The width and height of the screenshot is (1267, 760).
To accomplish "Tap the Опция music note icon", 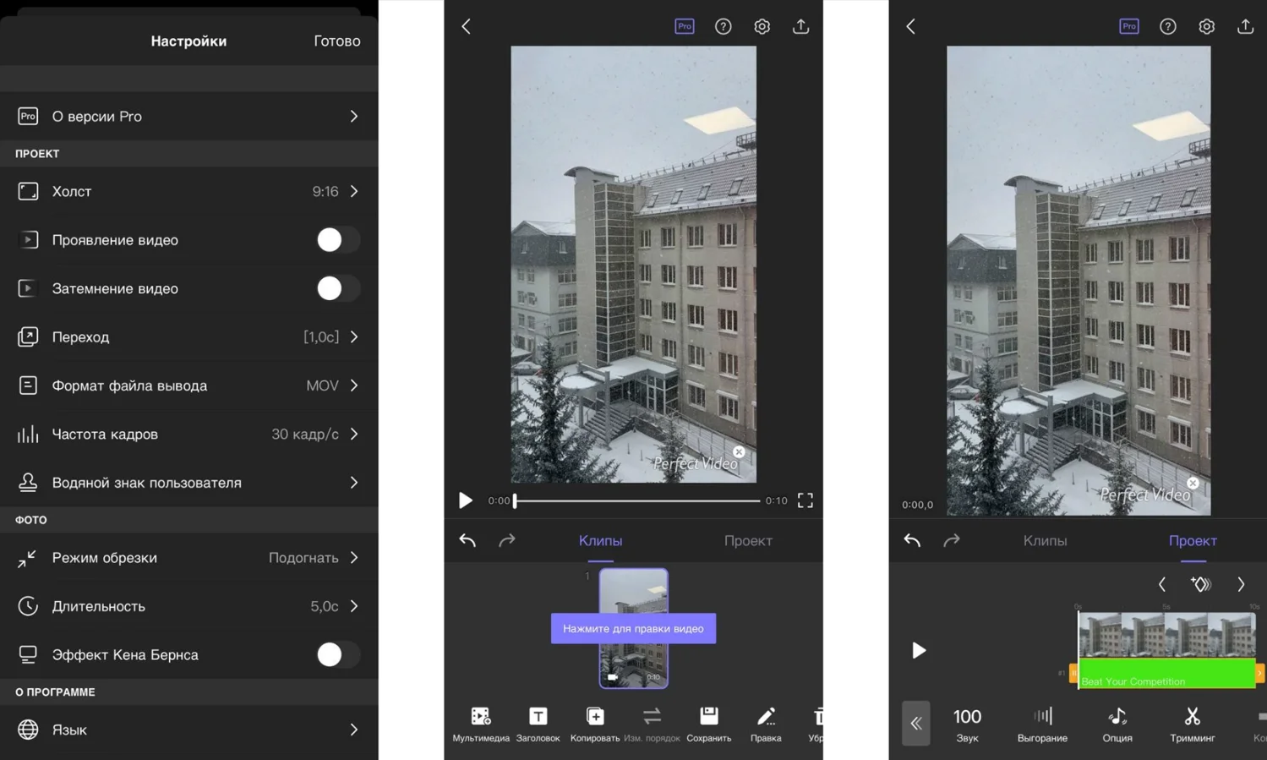I will tap(1117, 717).
